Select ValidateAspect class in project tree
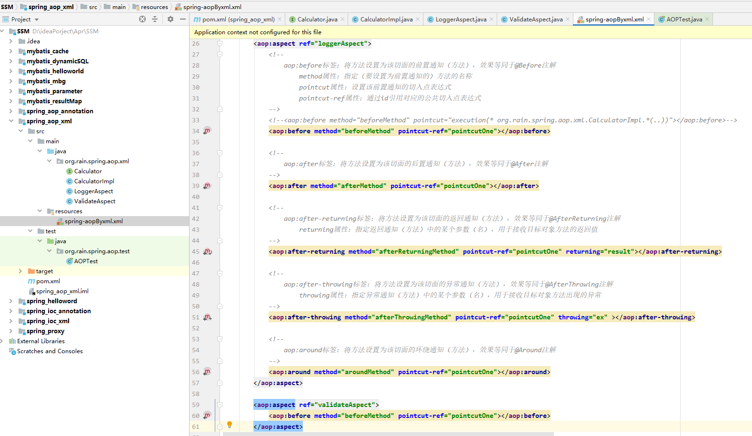This screenshot has width=752, height=436. tap(95, 201)
